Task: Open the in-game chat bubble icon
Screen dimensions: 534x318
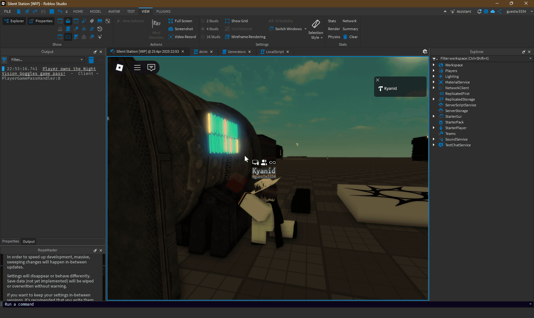Action: click(151, 68)
